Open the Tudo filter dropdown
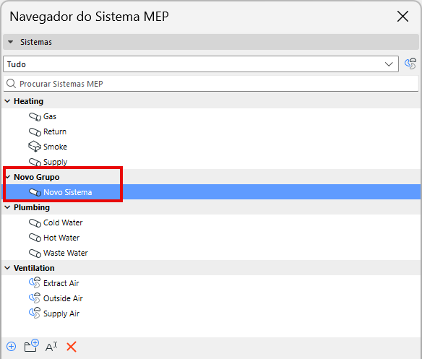The image size is (422, 359). point(201,64)
